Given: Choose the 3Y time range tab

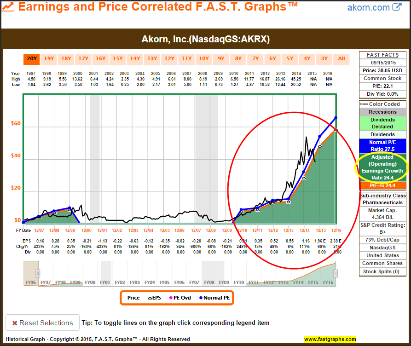Looking at the screenshot, I should [x=324, y=58].
